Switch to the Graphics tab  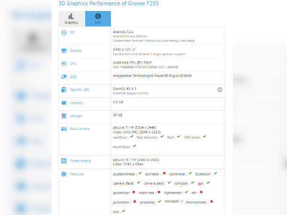click(72, 19)
